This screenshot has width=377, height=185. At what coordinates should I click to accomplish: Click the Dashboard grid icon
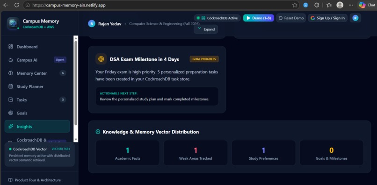coord(11,47)
